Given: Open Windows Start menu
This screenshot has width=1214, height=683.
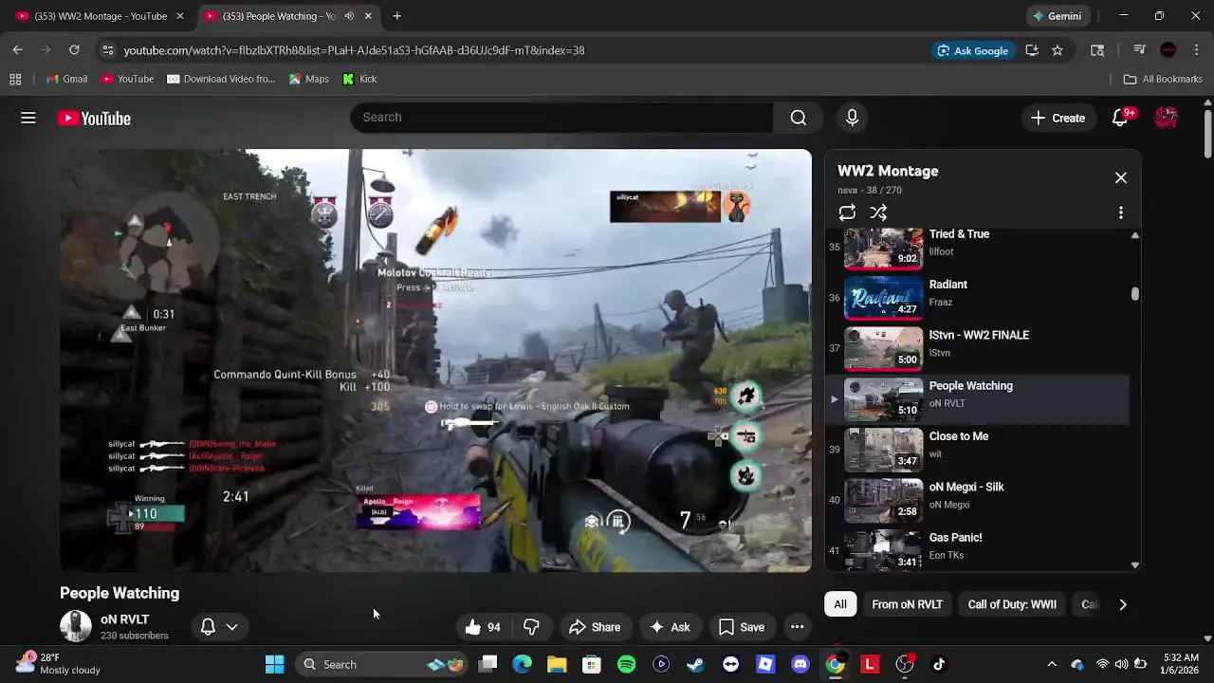Looking at the screenshot, I should click(274, 664).
